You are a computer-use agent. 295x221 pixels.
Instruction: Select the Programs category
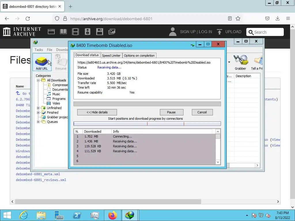pyautogui.click(x=59, y=99)
